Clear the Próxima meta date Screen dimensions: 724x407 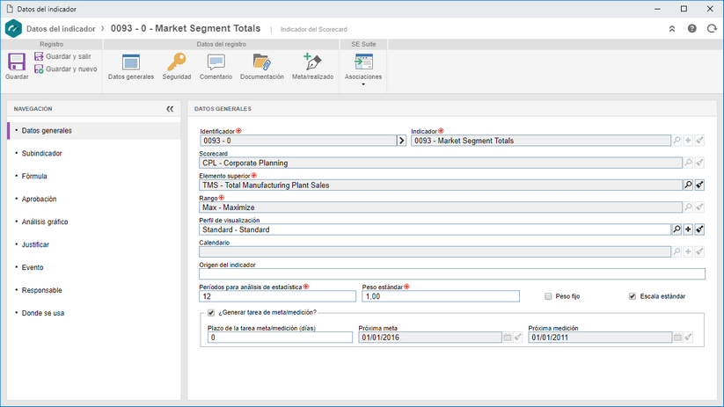tap(518, 338)
